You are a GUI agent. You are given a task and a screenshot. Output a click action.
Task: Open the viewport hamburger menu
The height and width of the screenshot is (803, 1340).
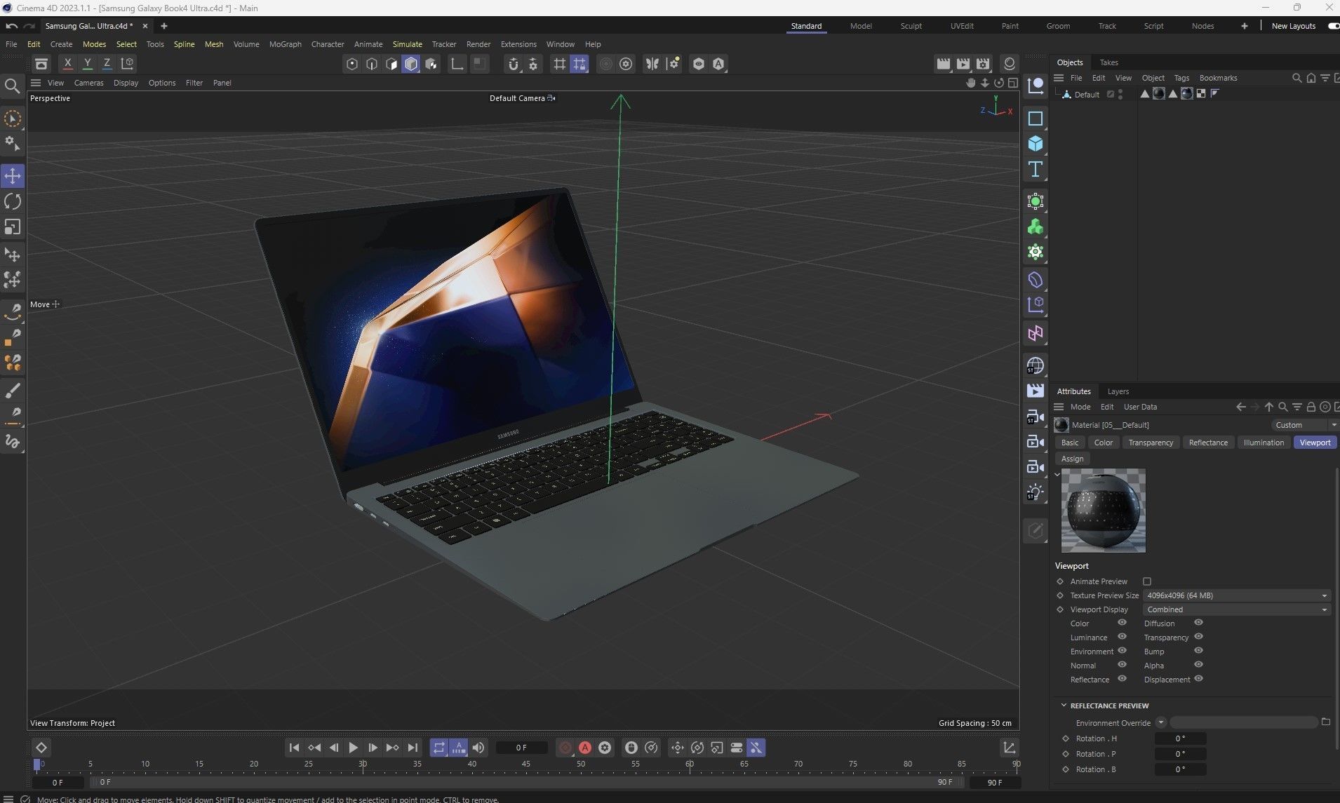tap(36, 83)
